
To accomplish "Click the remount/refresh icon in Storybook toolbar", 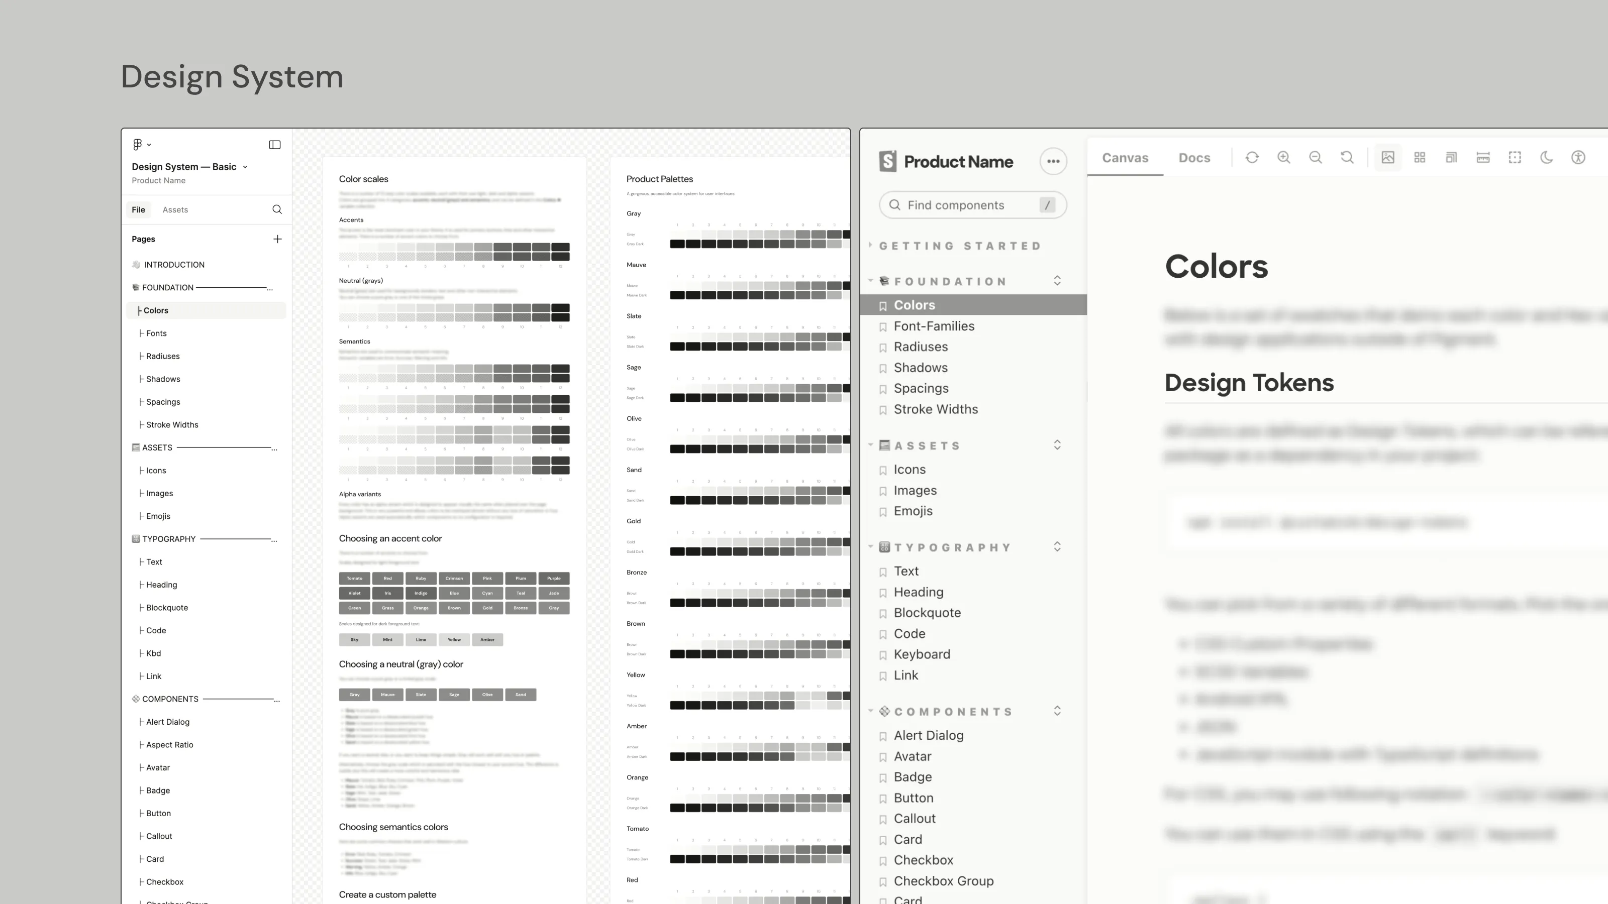I will point(1252,157).
